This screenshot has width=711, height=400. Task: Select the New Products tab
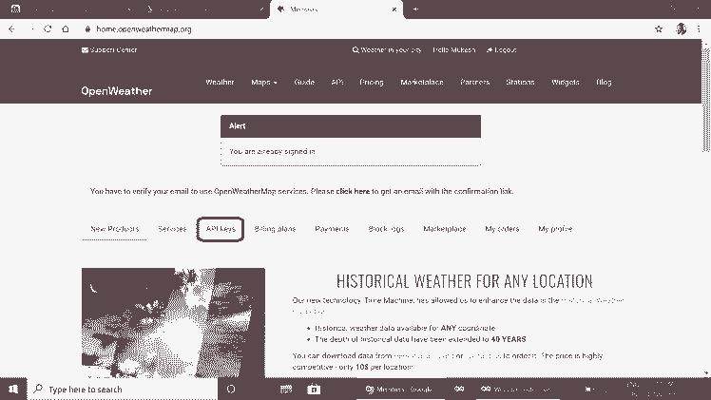[x=115, y=229]
